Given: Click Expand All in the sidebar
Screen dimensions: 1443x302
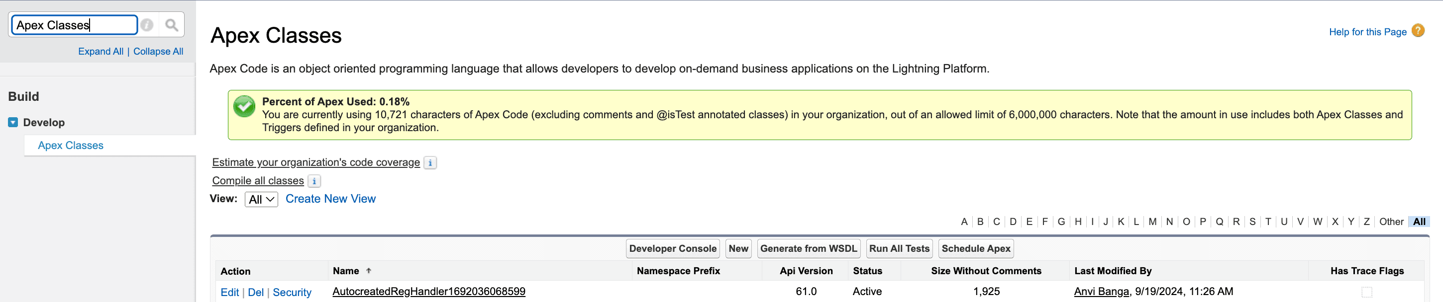Looking at the screenshot, I should click(101, 52).
